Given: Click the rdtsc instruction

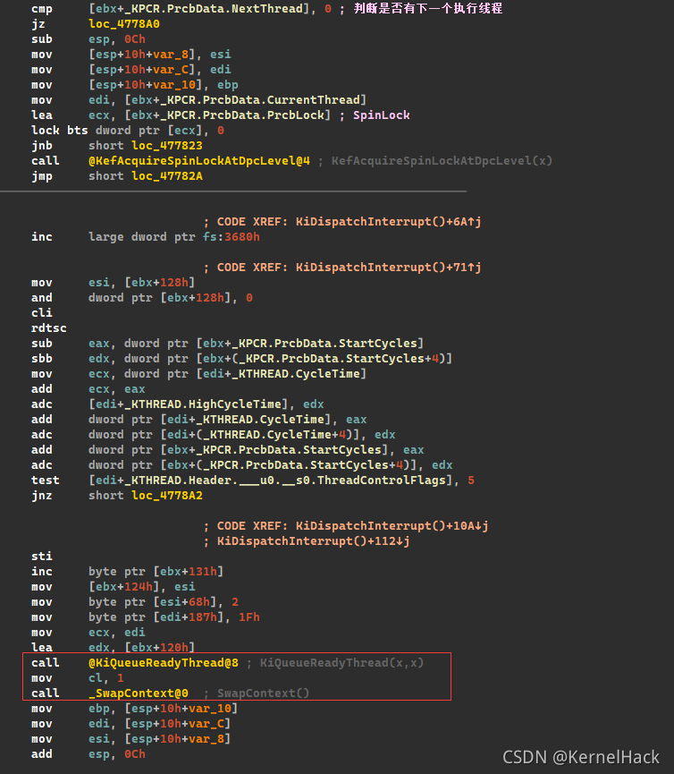Looking at the screenshot, I should coord(49,327).
